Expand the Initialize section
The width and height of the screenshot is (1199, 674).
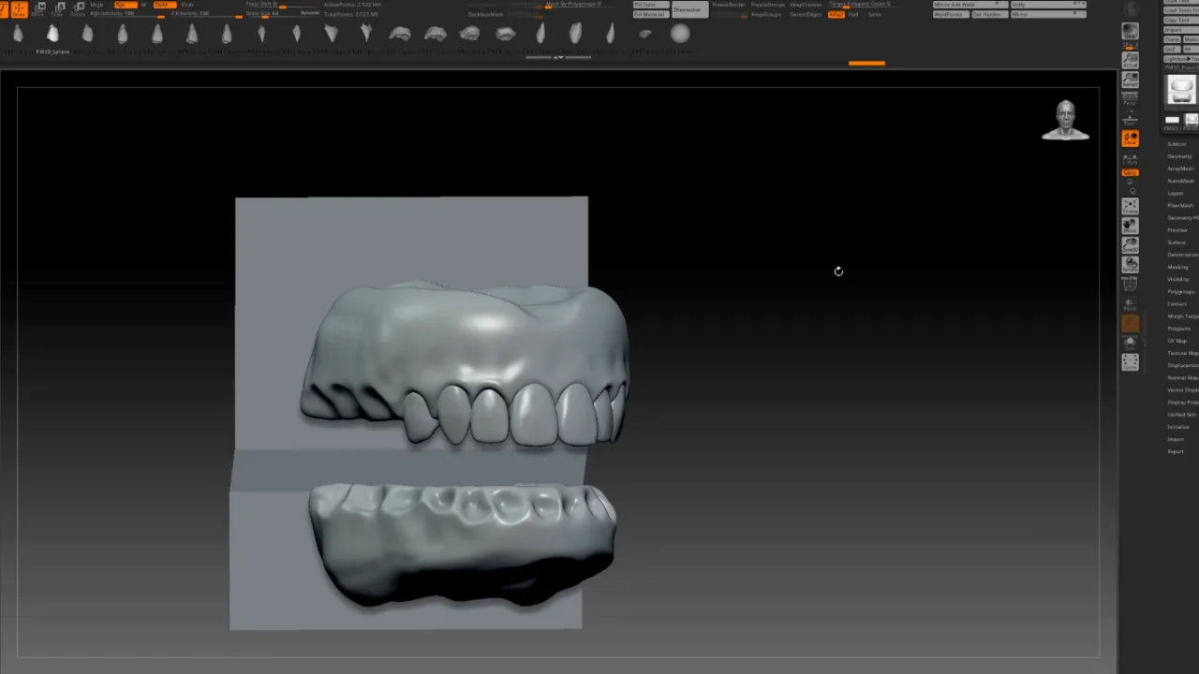[1178, 427]
